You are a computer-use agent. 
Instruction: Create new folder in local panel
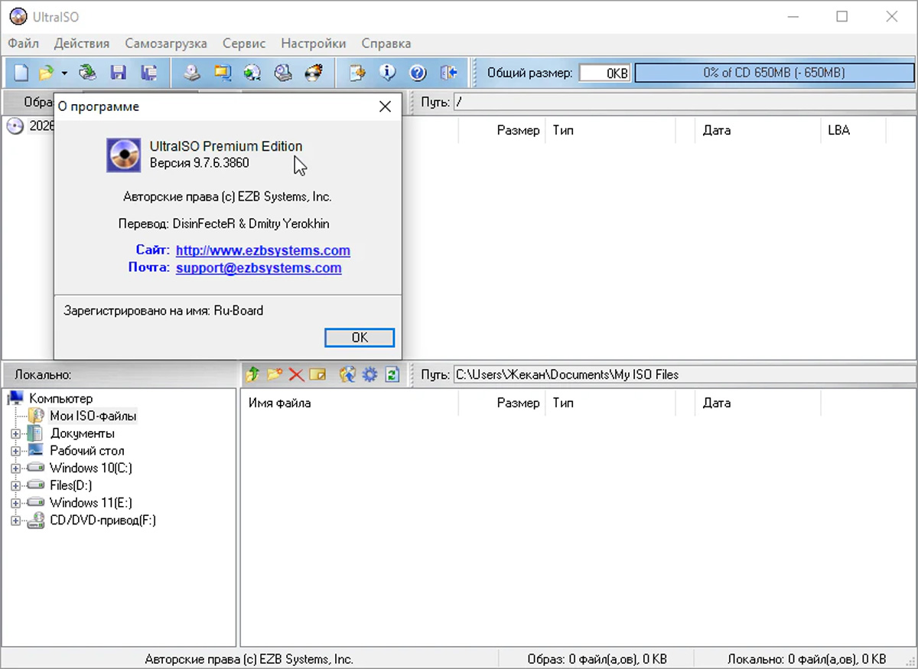click(275, 374)
